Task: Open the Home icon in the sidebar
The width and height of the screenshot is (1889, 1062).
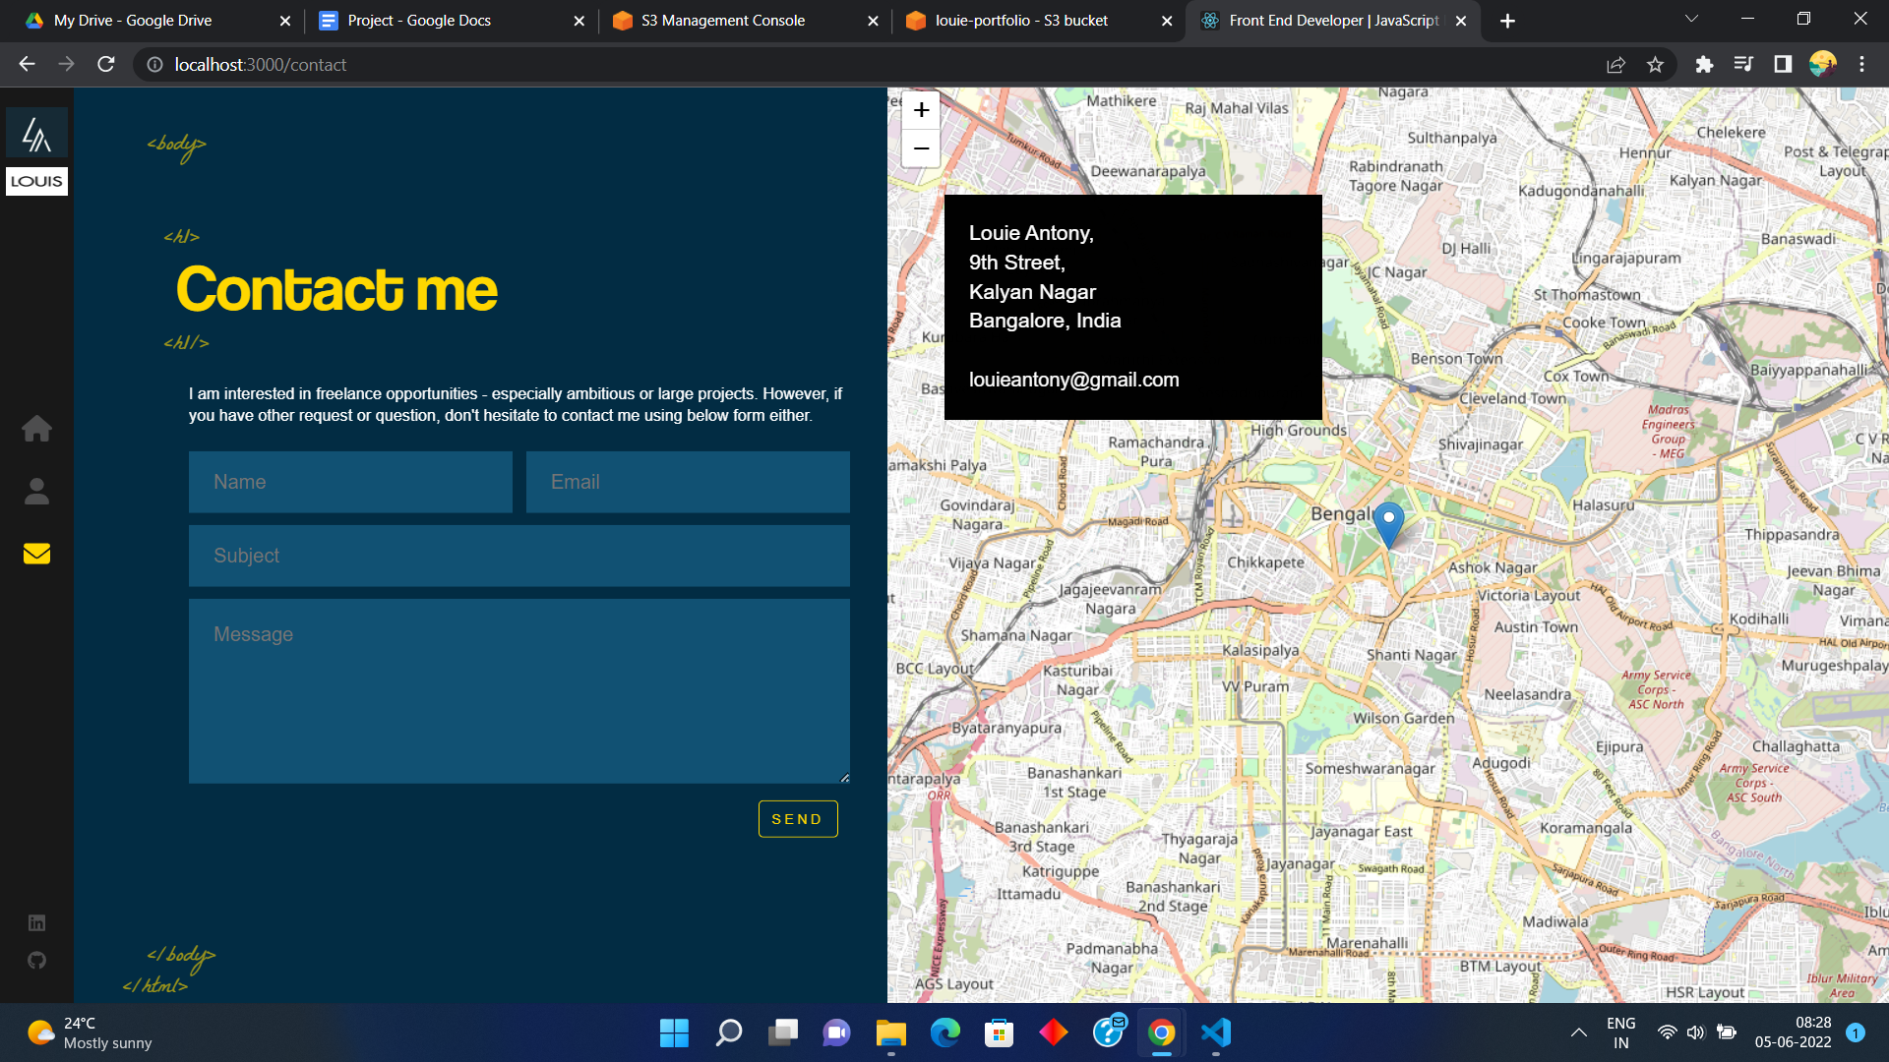Action: 36,429
